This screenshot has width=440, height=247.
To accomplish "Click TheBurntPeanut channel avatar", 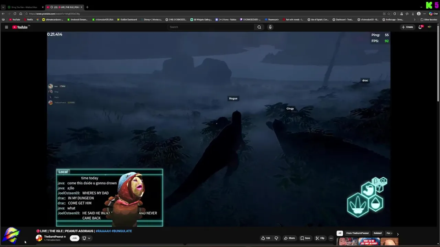I will click(x=39, y=238).
